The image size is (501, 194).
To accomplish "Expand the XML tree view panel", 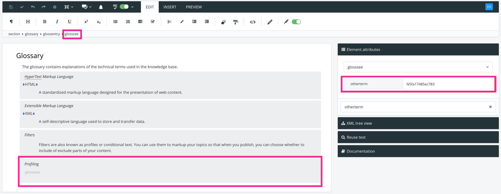I will 418,123.
